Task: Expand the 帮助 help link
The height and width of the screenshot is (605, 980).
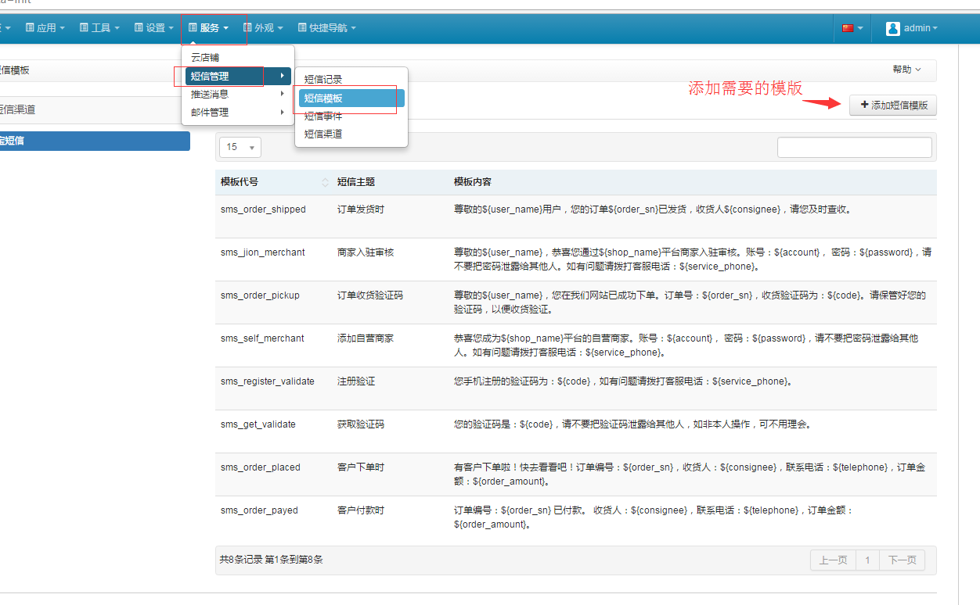Action: (906, 70)
